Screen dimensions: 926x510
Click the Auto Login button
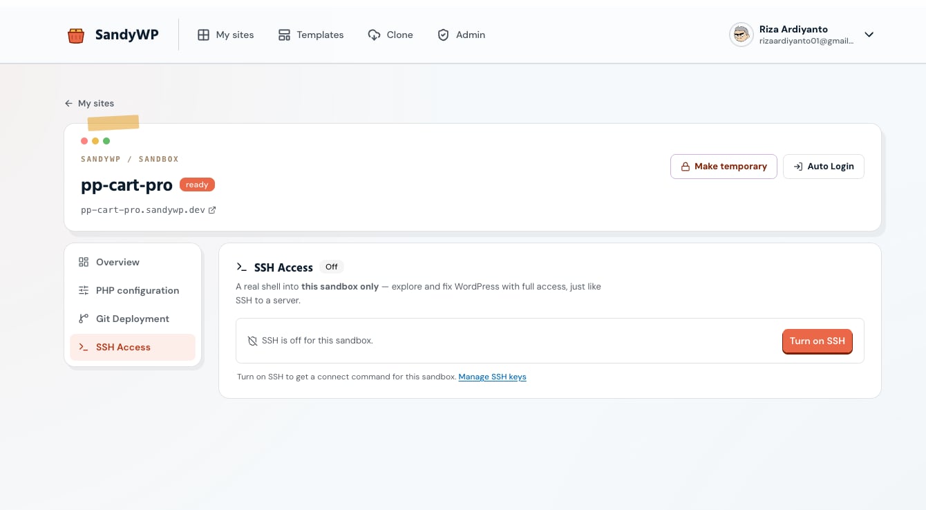pos(823,167)
